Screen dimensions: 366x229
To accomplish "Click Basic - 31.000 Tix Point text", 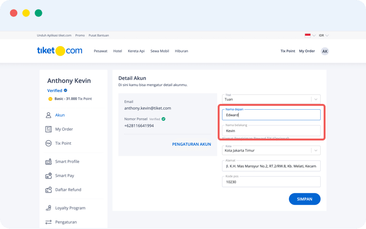I will pos(73,99).
